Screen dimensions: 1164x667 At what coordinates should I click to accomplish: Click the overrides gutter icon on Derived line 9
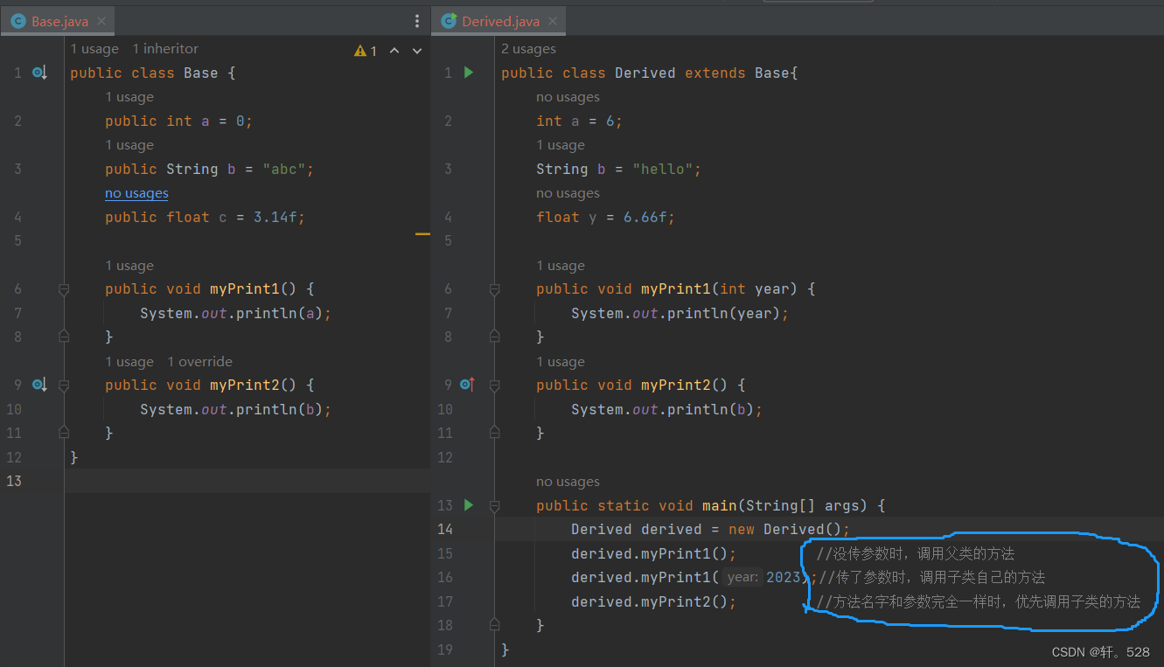coord(468,385)
